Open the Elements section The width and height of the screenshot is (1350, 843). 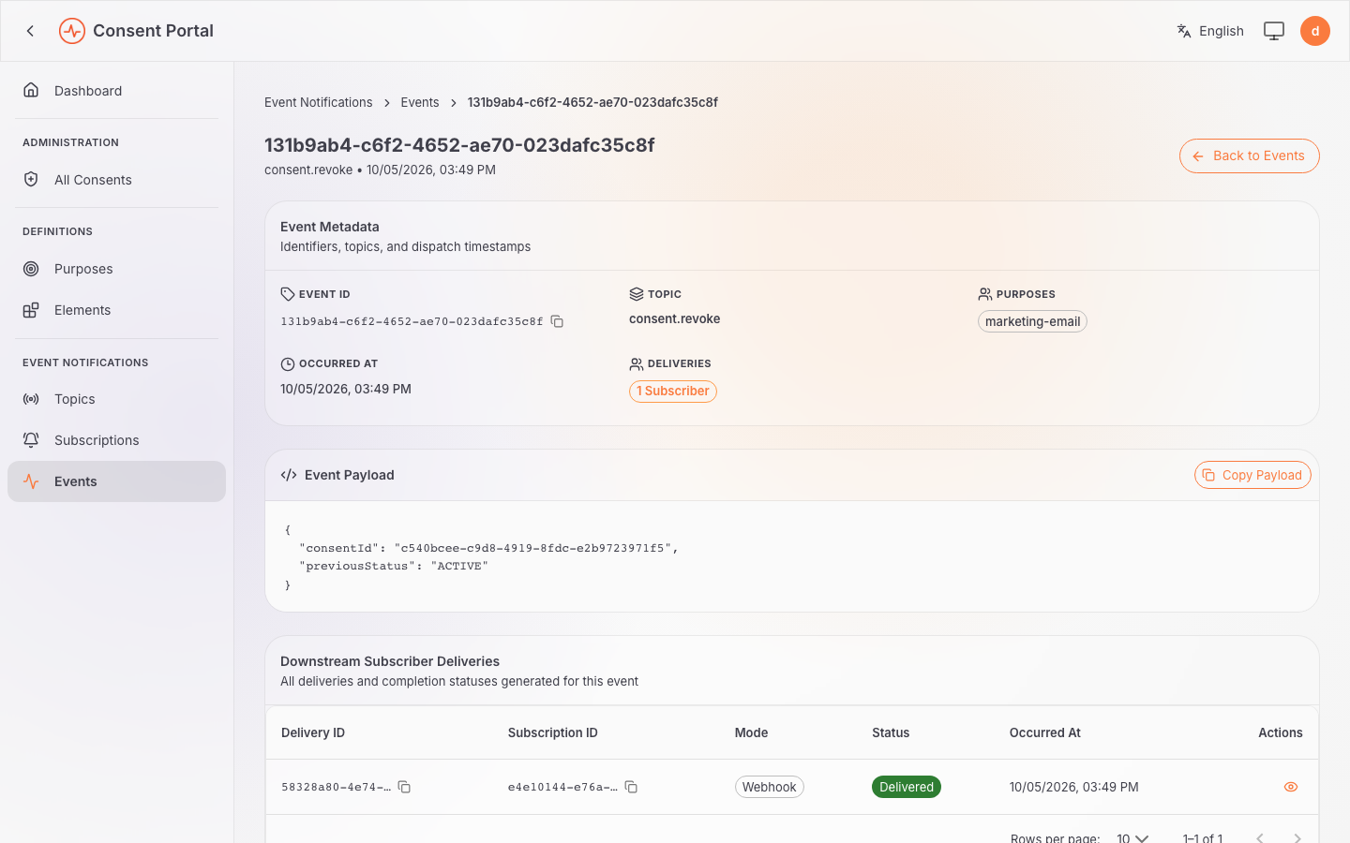[x=116, y=310]
